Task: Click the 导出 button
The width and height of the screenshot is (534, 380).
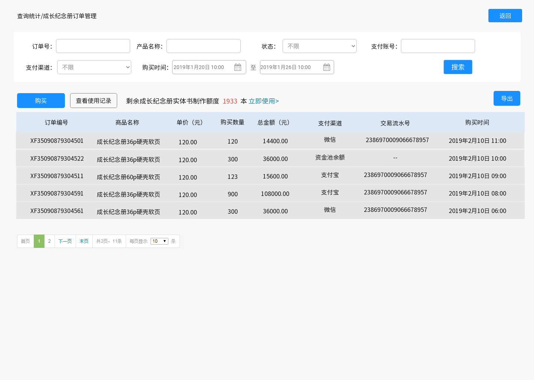Action: pos(507,98)
